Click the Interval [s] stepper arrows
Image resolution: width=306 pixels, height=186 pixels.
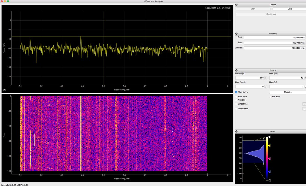pyautogui.click(x=266, y=78)
